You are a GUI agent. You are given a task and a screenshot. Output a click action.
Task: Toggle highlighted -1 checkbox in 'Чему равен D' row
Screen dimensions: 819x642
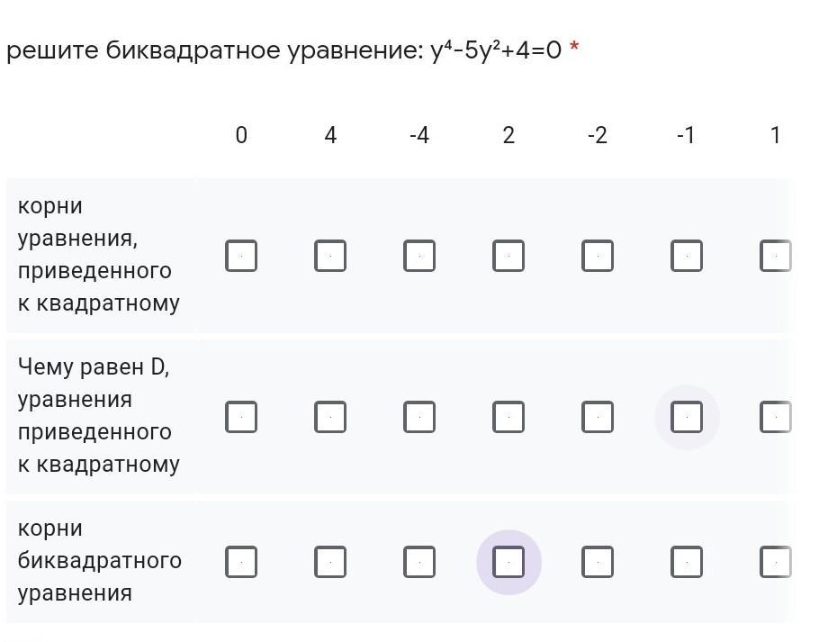click(x=687, y=418)
